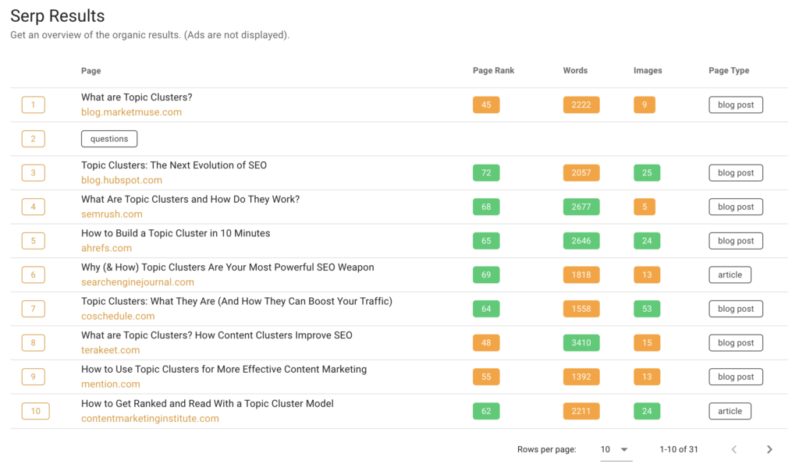Click the Page column header

(x=91, y=70)
